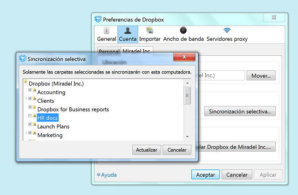Image resolution: width=298 pixels, height=195 pixels.
Task: Click the folder list scrollbar thumb
Action: click(187, 96)
